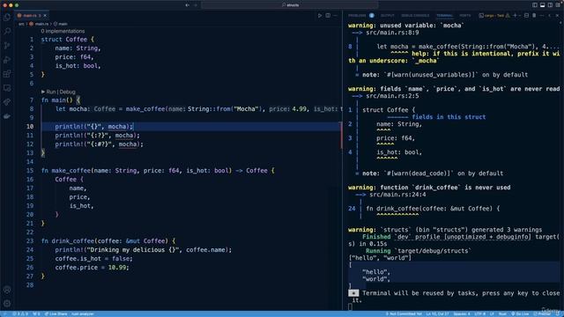The image size is (564, 317).
Task: Toggle the secondary side bar layout icon
Action: 550,5
